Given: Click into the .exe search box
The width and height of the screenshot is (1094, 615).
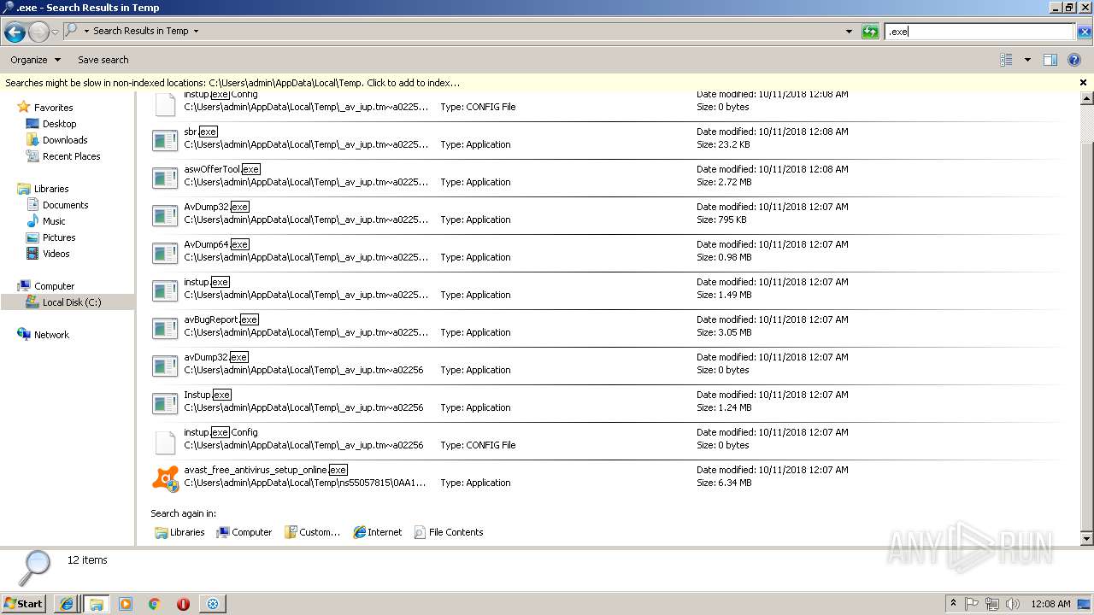Looking at the screenshot, I should 979,32.
